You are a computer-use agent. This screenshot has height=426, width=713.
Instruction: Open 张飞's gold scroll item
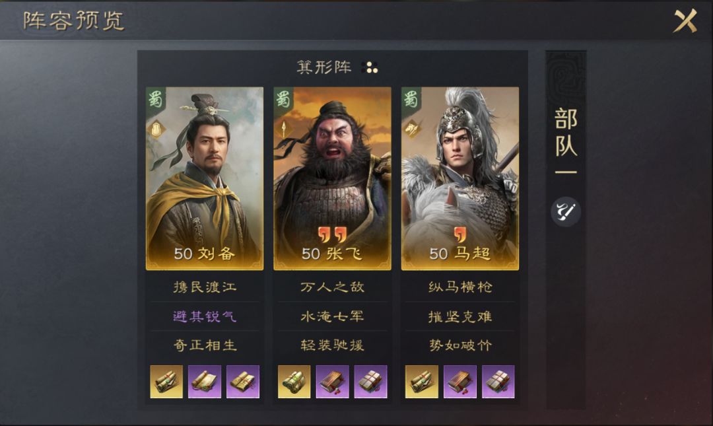[x=294, y=381]
